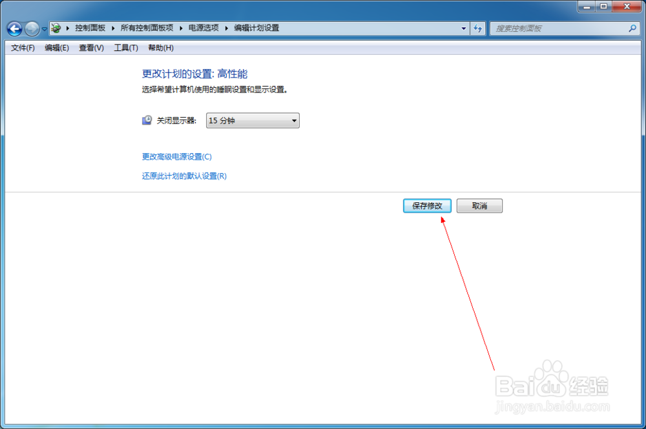646x429 pixels.
Task: Click the text 选择希望计算机使用的睡眠设置和显示设置
Action: (214, 89)
